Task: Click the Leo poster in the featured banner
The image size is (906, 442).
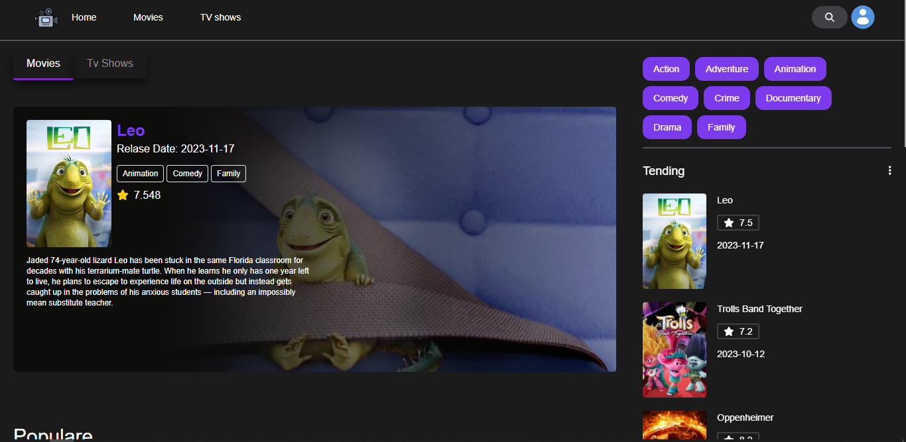Action: coord(69,184)
